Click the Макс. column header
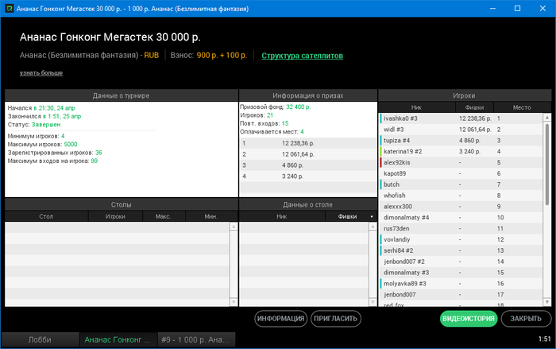This screenshot has height=349, width=556. pyautogui.click(x=164, y=216)
